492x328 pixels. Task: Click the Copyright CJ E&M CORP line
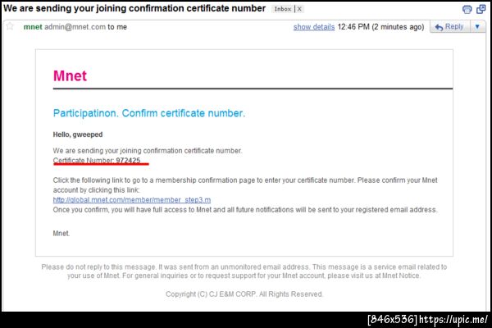point(244,294)
